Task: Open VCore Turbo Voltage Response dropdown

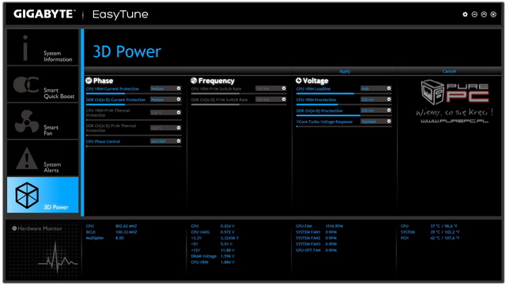Action: 376,121
